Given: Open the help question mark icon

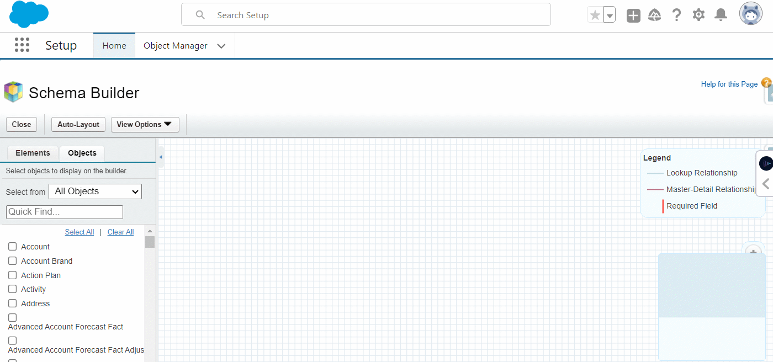Looking at the screenshot, I should (x=676, y=15).
